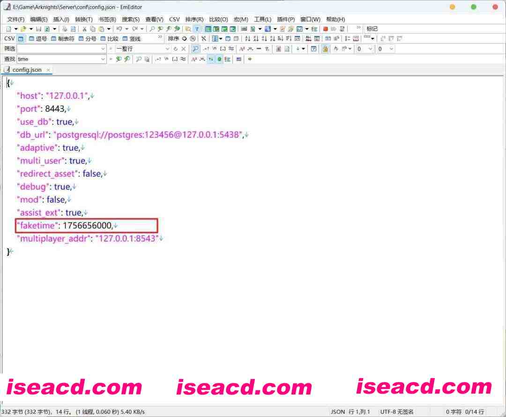The width and height of the screenshot is (506, 417).
Task: Click the red Record macro icon
Action: pyautogui.click(x=326, y=29)
